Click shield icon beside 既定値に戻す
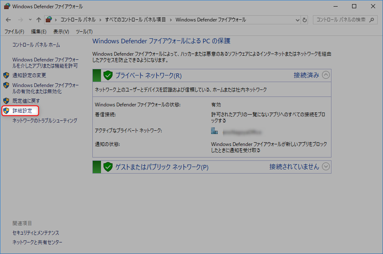 [6, 101]
